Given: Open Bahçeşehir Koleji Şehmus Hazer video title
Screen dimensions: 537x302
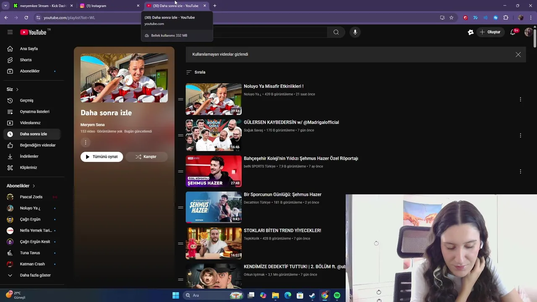Looking at the screenshot, I should click(x=301, y=159).
